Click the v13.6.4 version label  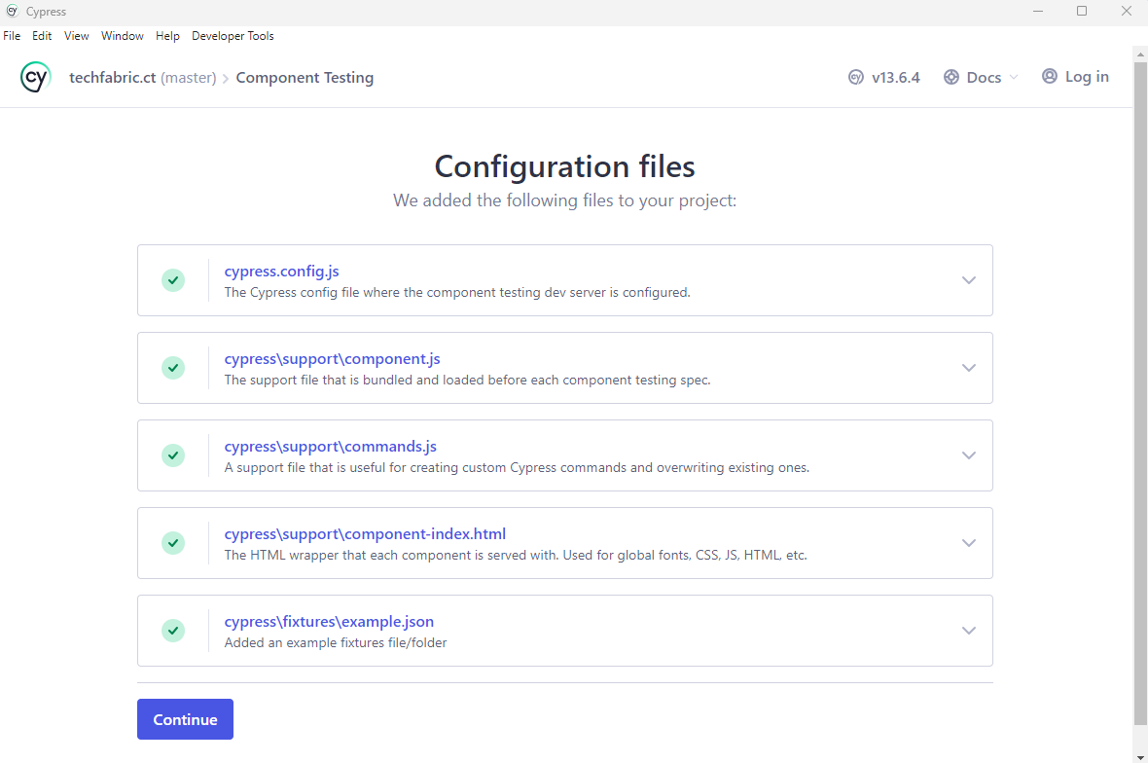point(895,77)
